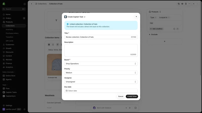The width and height of the screenshot is (202, 113).
Task: Expand the Sales channels section
Action: tap(9, 72)
